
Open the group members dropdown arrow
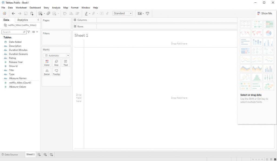tap(97, 14)
